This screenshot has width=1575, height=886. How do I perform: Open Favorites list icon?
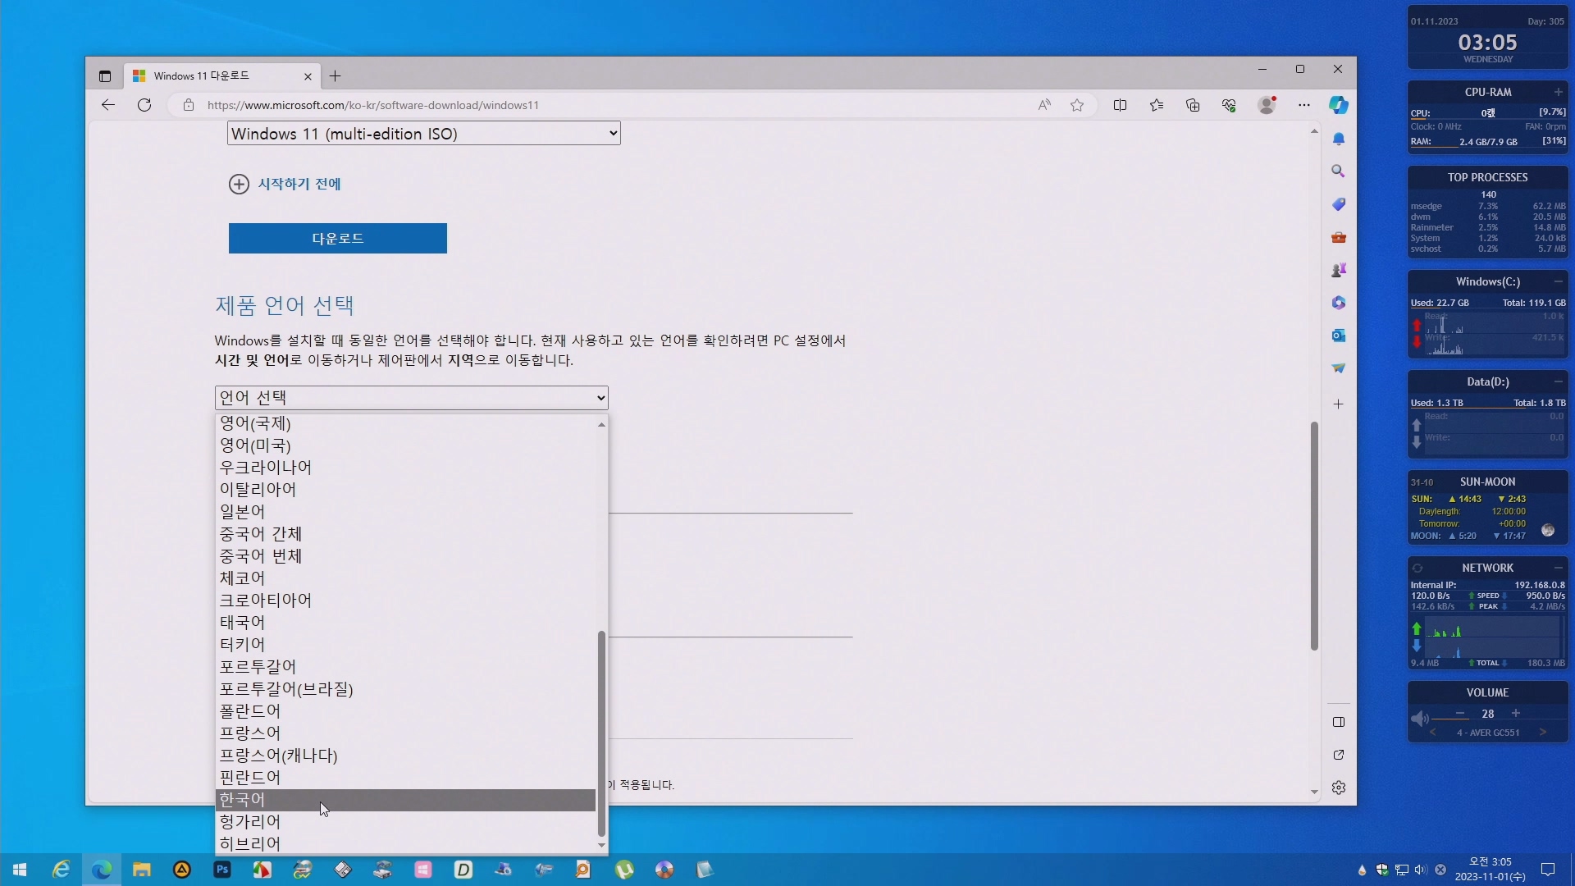1157,105
